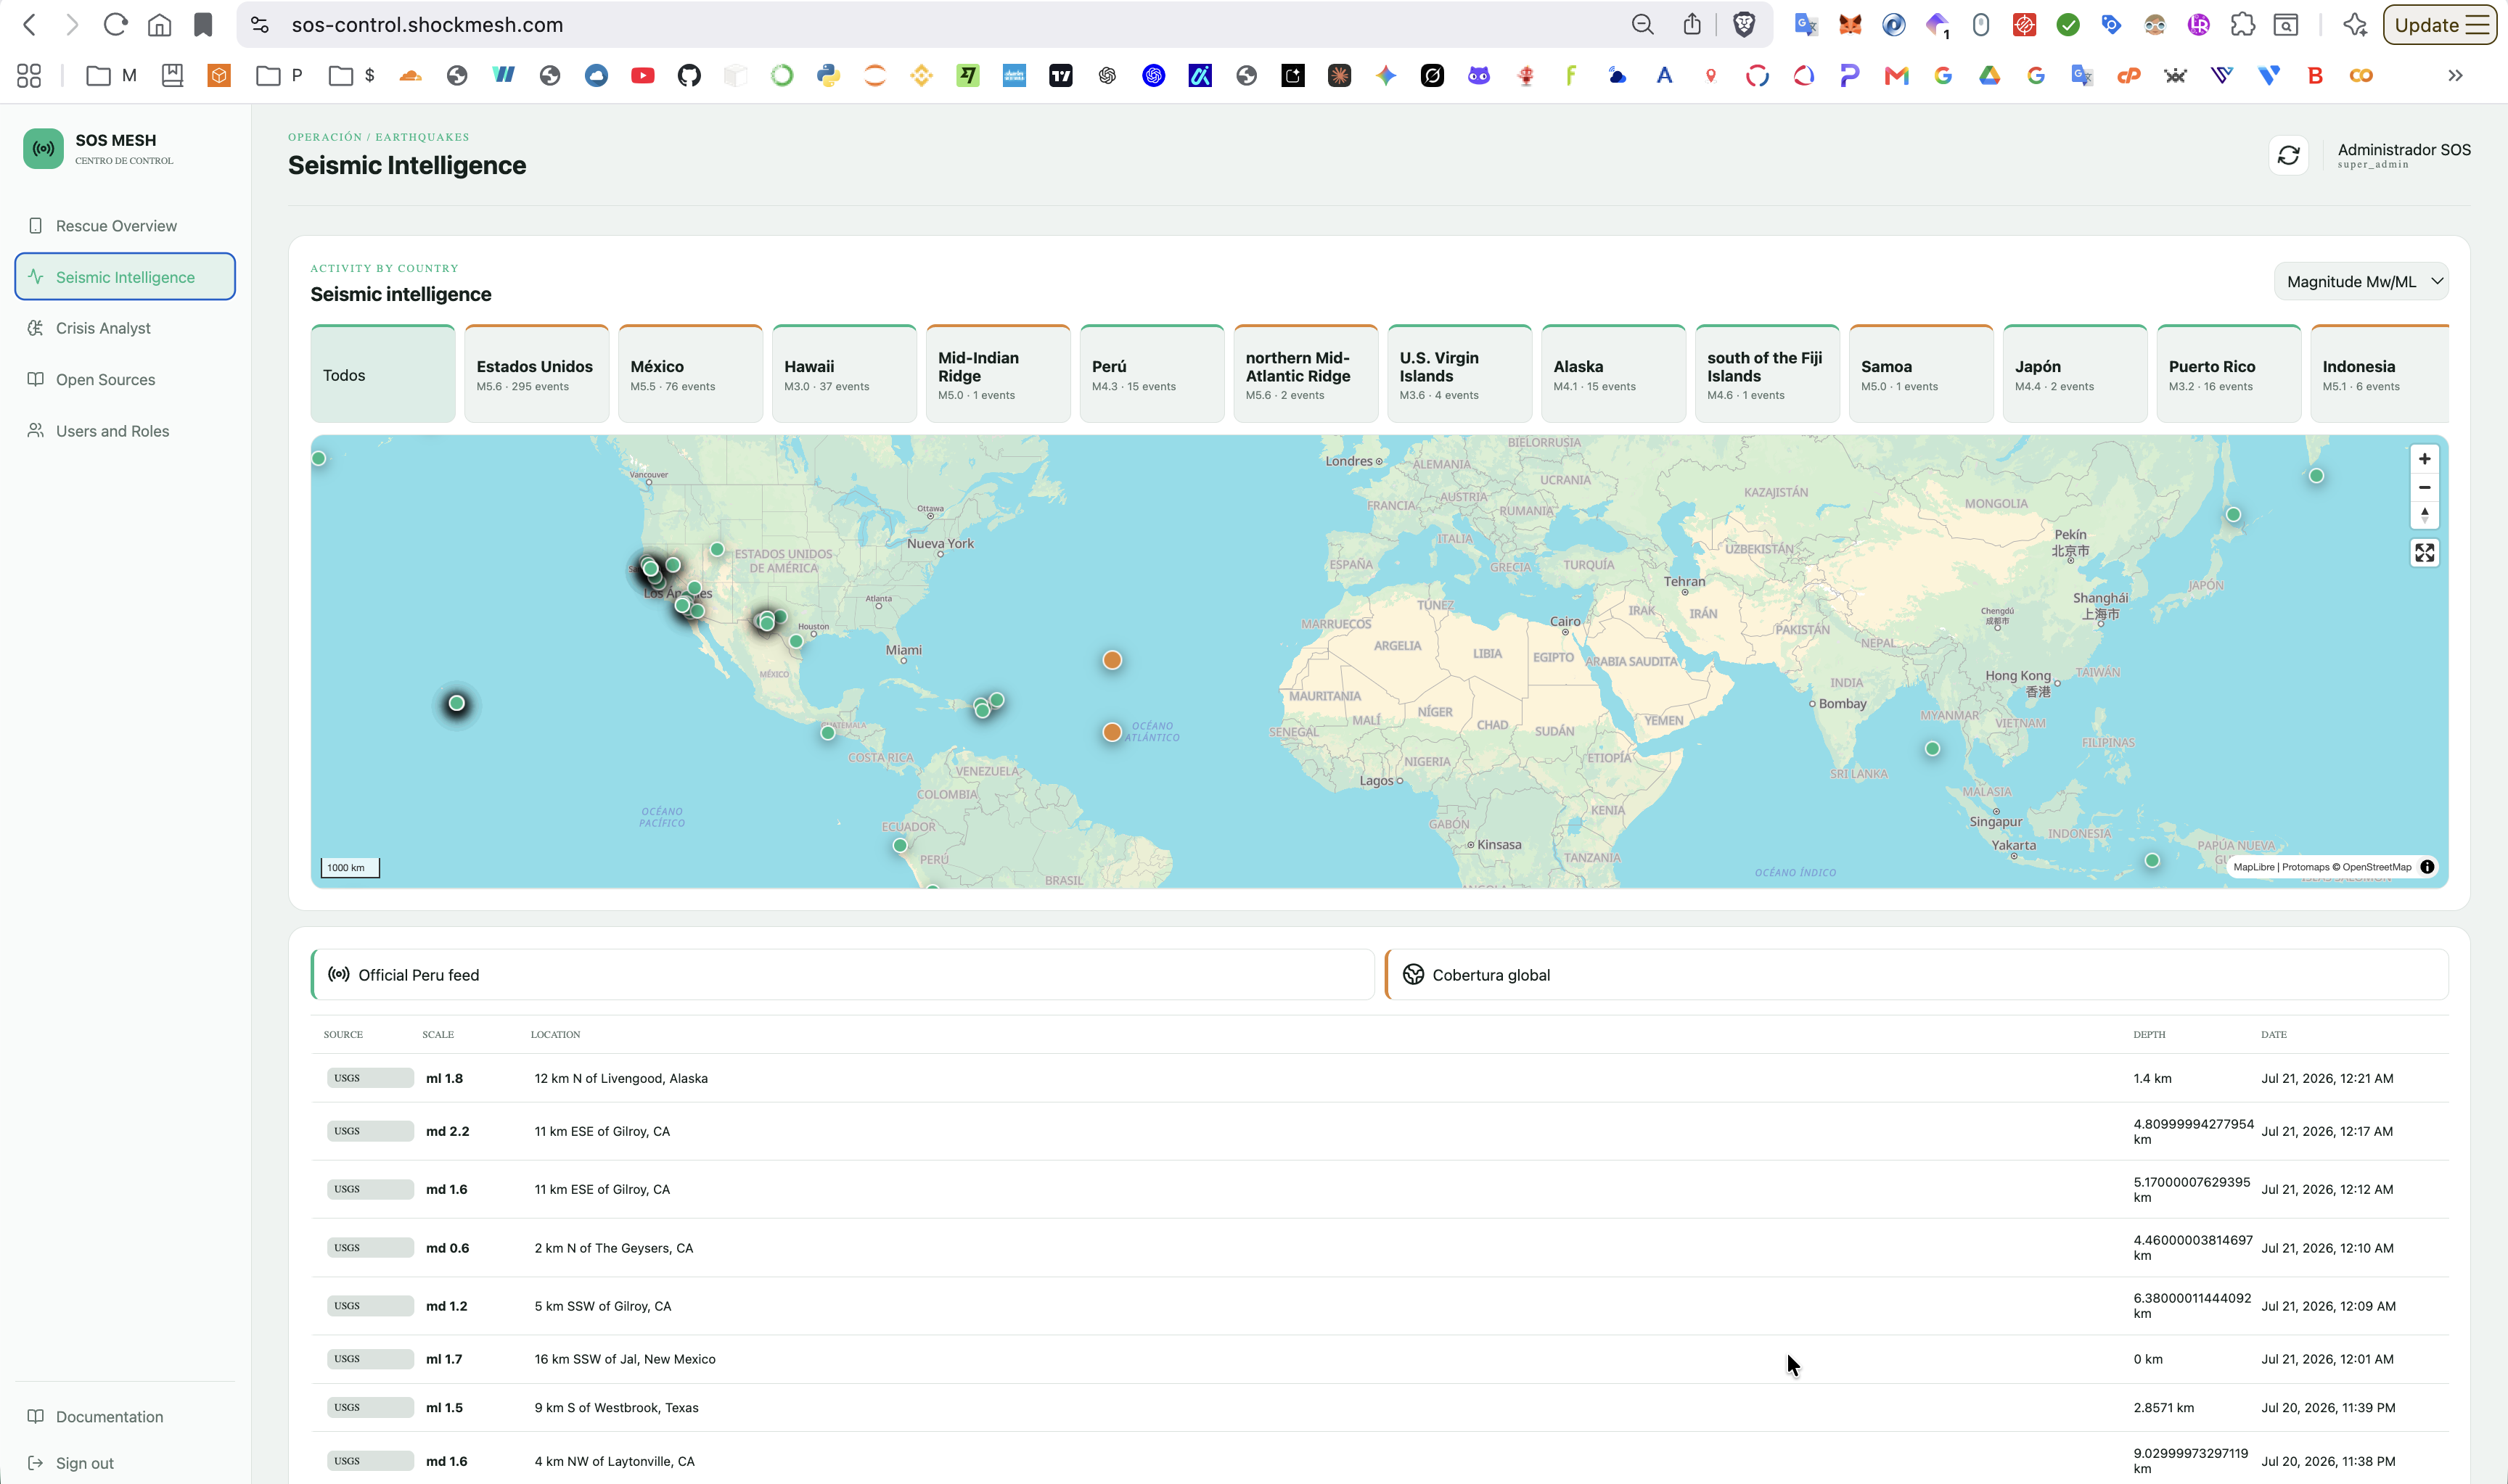Image resolution: width=2508 pixels, height=1484 pixels.
Task: Click the refresh data icon near Administrador SOS
Action: point(2288,155)
